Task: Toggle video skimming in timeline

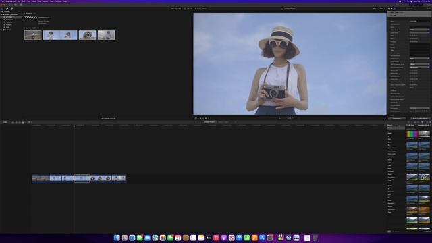Action: point(408,122)
